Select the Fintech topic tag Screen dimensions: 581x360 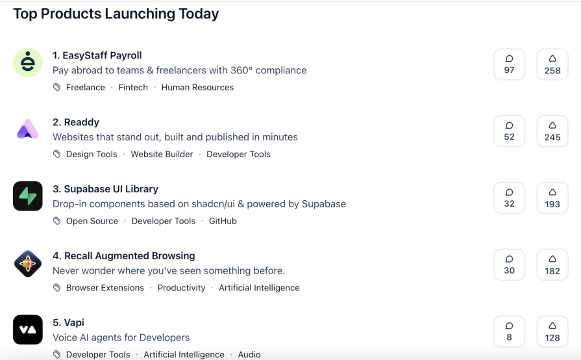(x=133, y=88)
